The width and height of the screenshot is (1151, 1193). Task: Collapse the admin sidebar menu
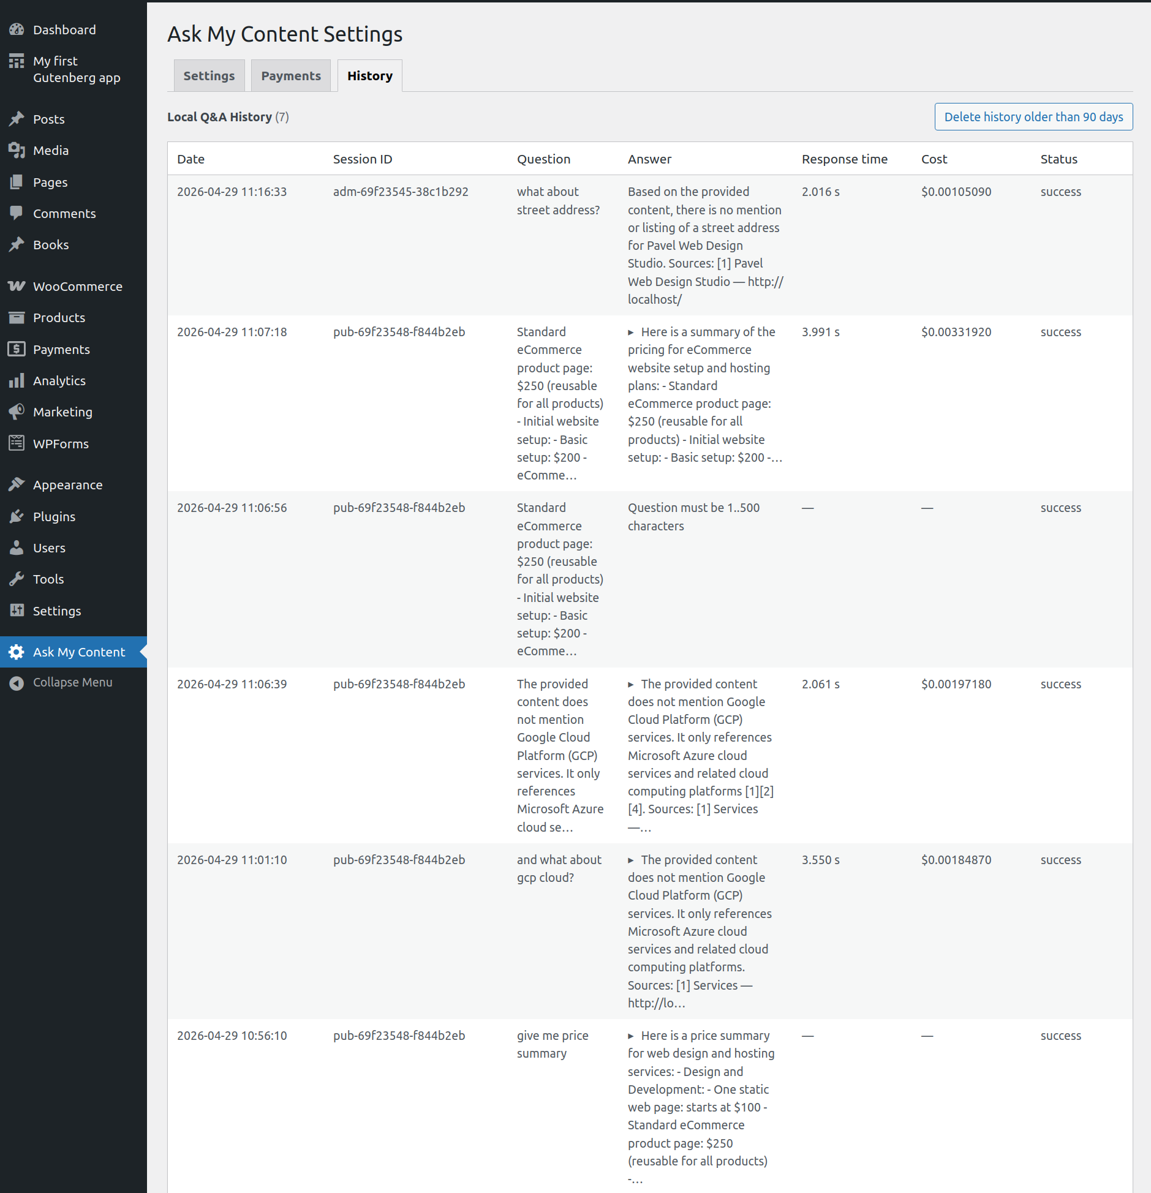pyautogui.click(x=72, y=682)
